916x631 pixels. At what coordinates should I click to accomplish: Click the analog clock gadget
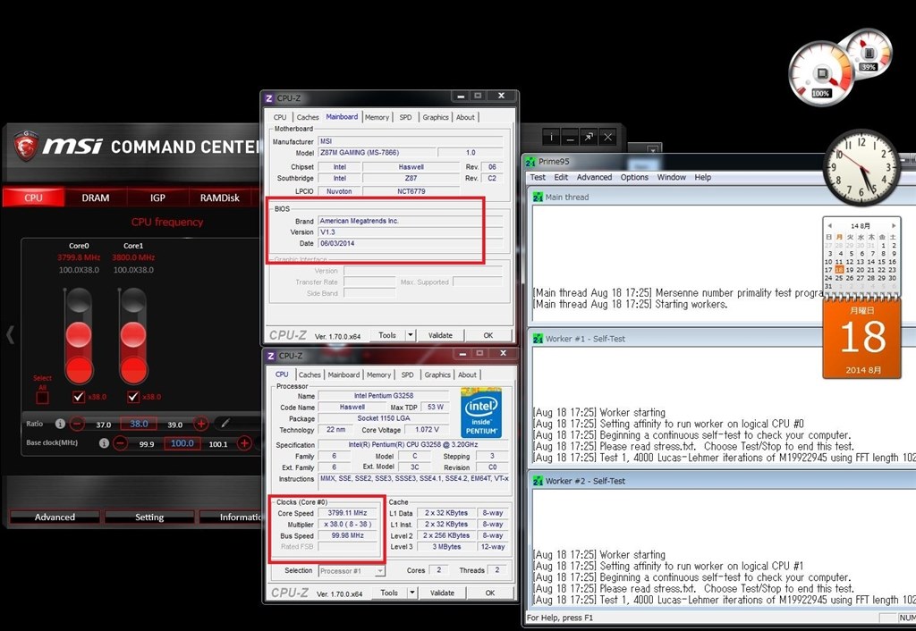(x=861, y=168)
